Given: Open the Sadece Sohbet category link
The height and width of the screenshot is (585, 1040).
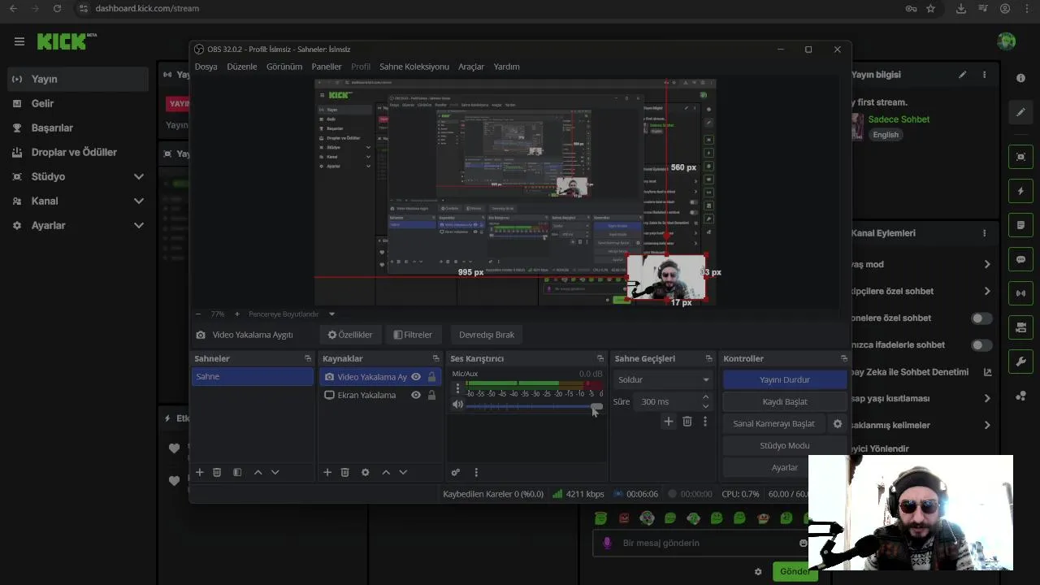Looking at the screenshot, I should [x=899, y=119].
